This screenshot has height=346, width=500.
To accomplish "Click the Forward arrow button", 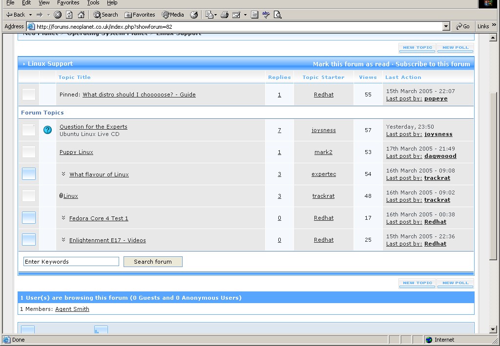I will [40, 15].
